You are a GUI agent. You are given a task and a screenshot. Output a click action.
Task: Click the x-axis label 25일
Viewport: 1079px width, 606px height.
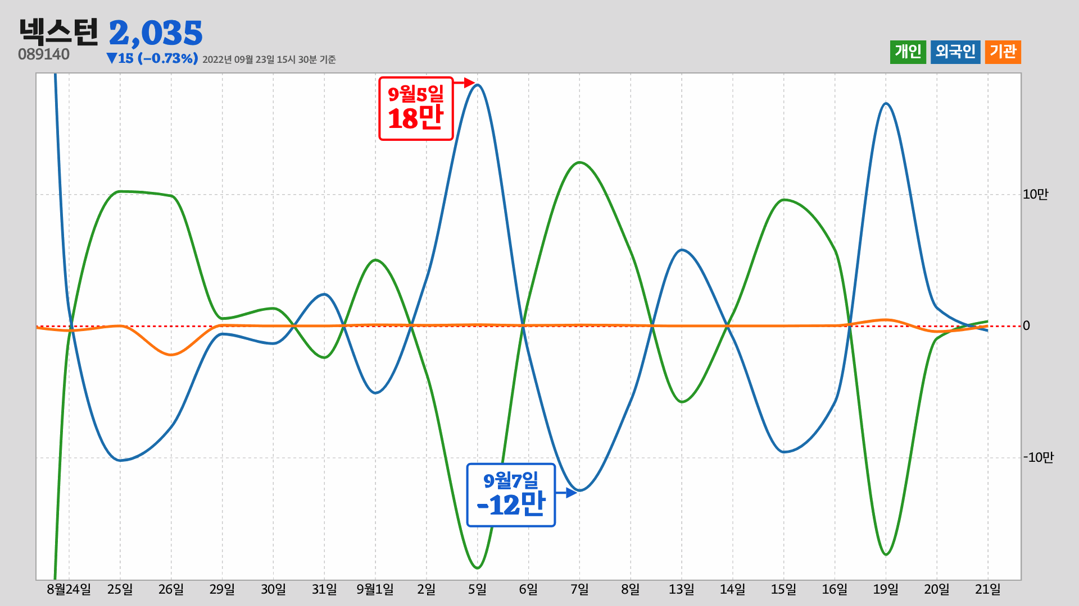tap(120, 590)
